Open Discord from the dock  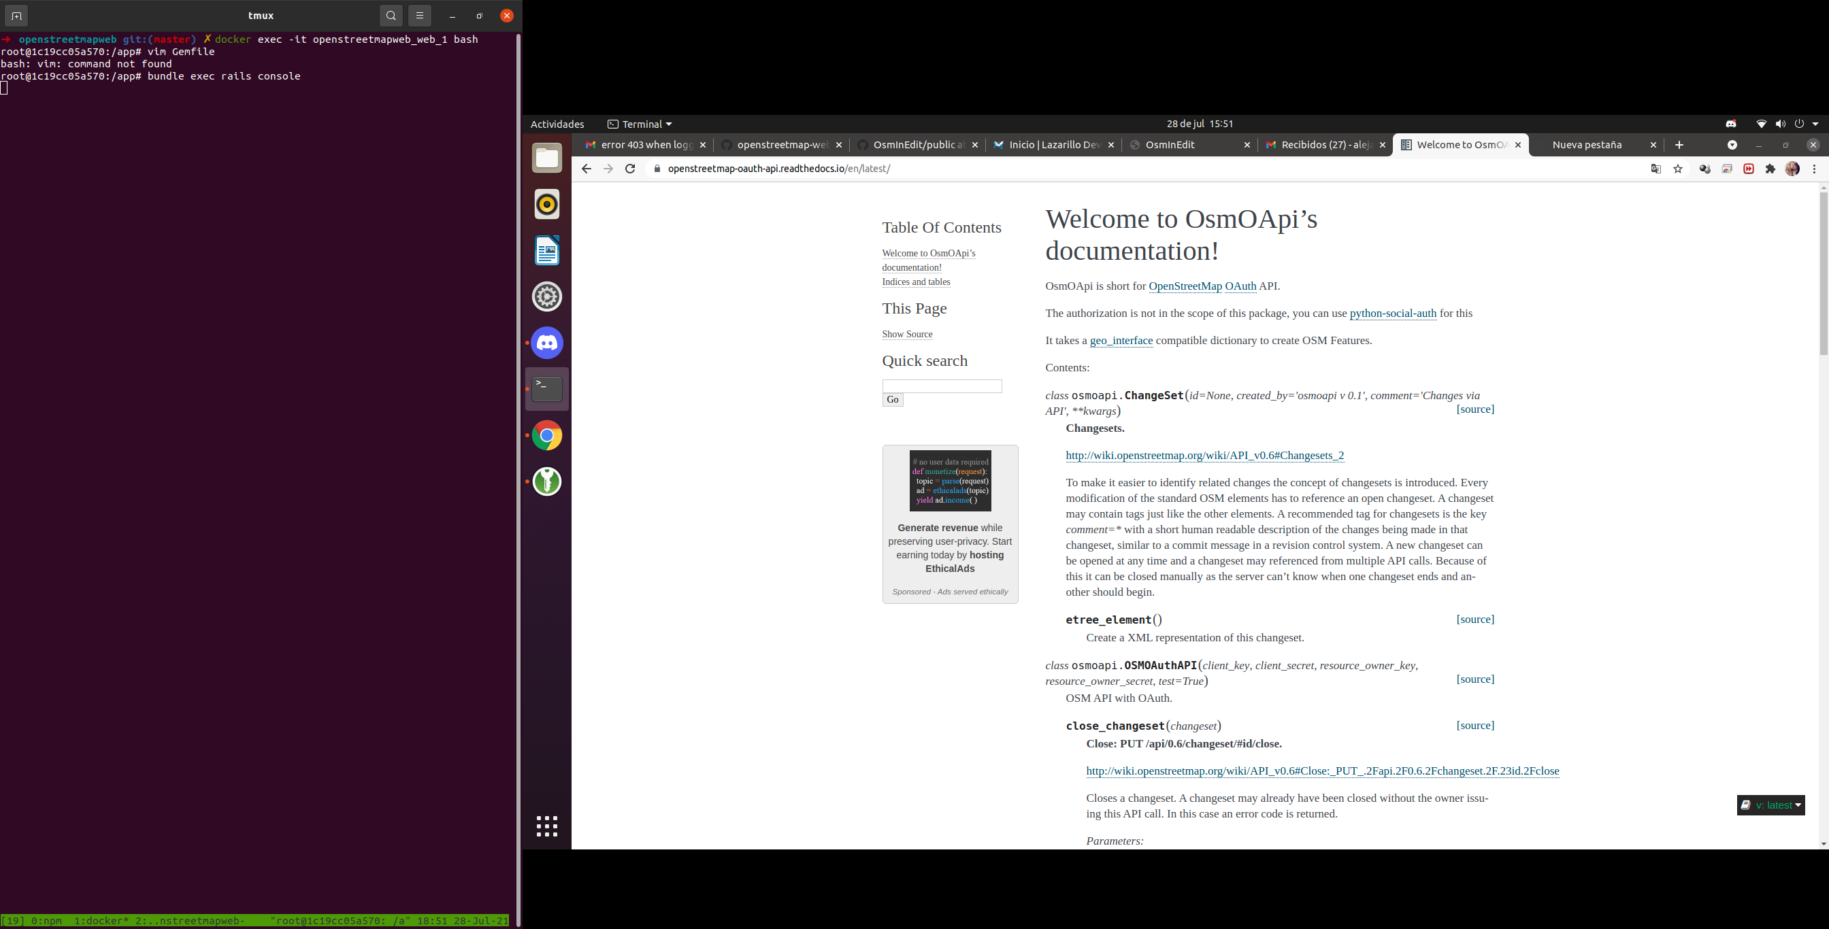coord(546,343)
